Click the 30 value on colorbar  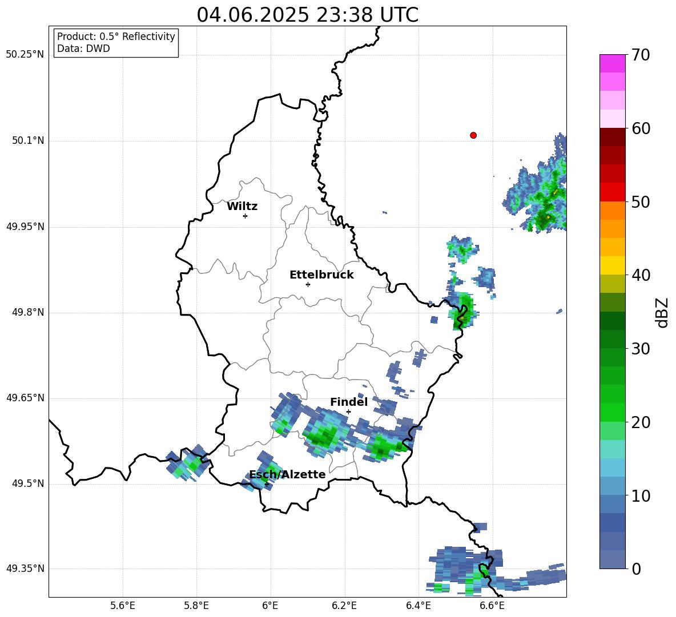641,349
